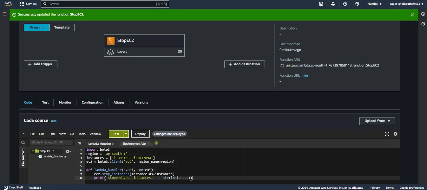The width and height of the screenshot is (427, 190).
Task: Click the editor search magnifier icon
Action: 23,143
